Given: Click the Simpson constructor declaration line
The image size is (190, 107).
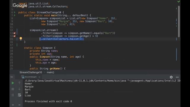Looking at the screenshot, I should coord(57,57).
